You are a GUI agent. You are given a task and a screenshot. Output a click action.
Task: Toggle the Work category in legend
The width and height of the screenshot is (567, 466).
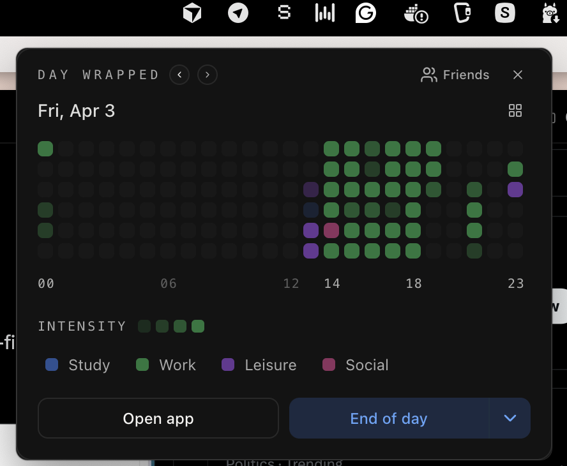click(166, 365)
